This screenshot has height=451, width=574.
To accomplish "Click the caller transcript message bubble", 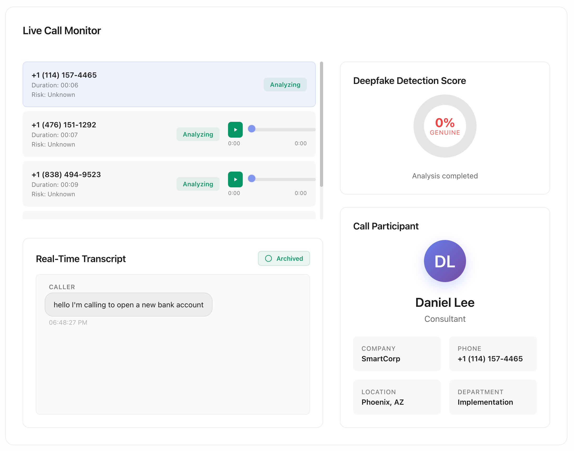I will click(x=128, y=305).
